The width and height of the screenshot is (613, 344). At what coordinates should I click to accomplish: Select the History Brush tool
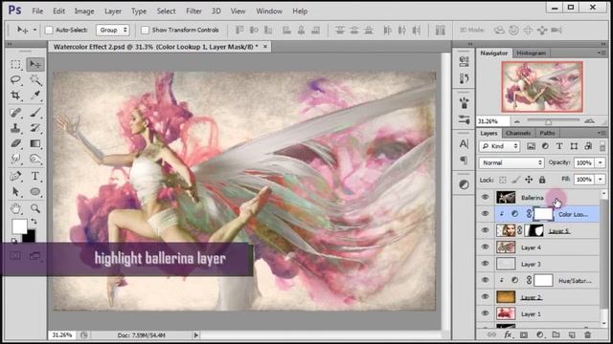tap(35, 128)
